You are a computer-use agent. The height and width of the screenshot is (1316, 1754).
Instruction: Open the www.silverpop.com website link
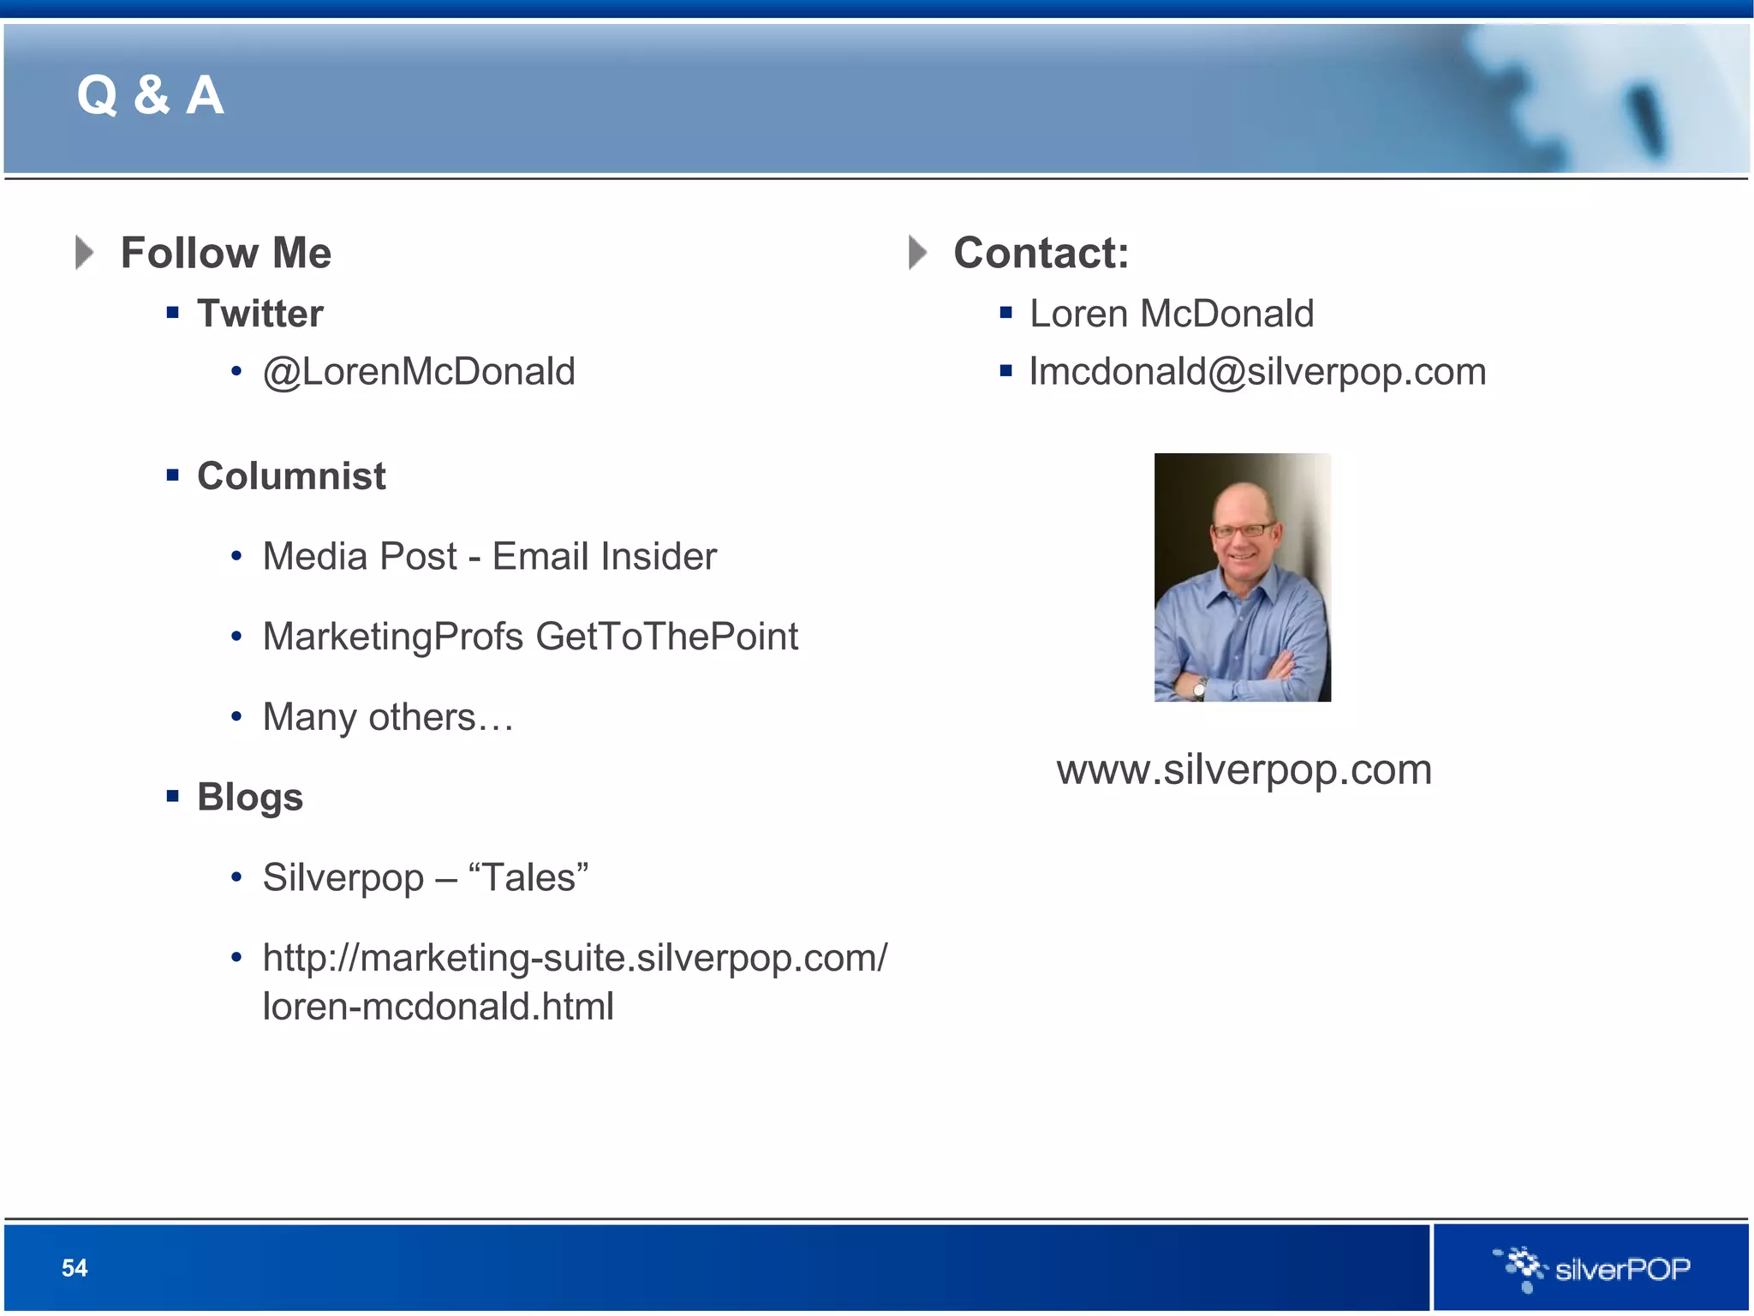click(1244, 769)
